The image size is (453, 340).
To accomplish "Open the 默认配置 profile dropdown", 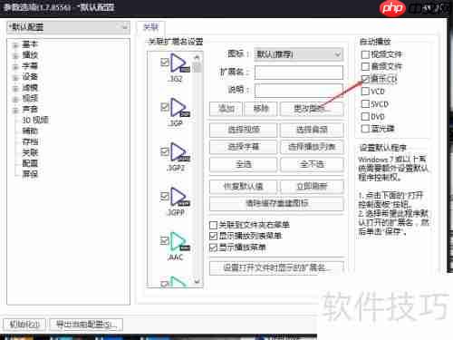I will [x=68, y=27].
